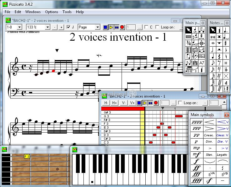This screenshot has height=187, width=231.
Task: Pick the half note in Notes palette
Action: (x=213, y=50)
